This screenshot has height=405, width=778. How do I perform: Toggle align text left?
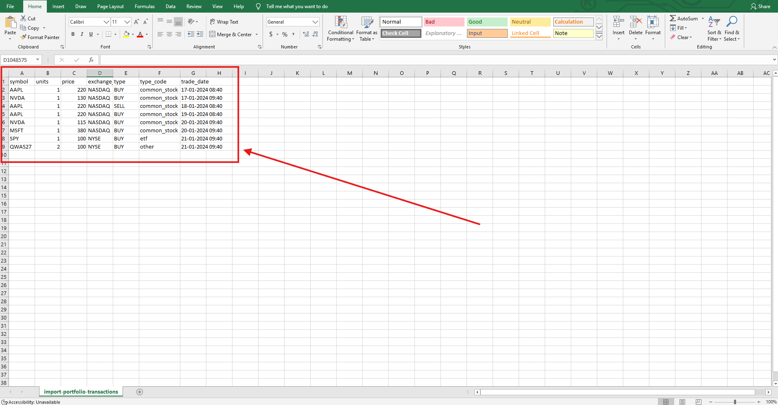pos(160,34)
